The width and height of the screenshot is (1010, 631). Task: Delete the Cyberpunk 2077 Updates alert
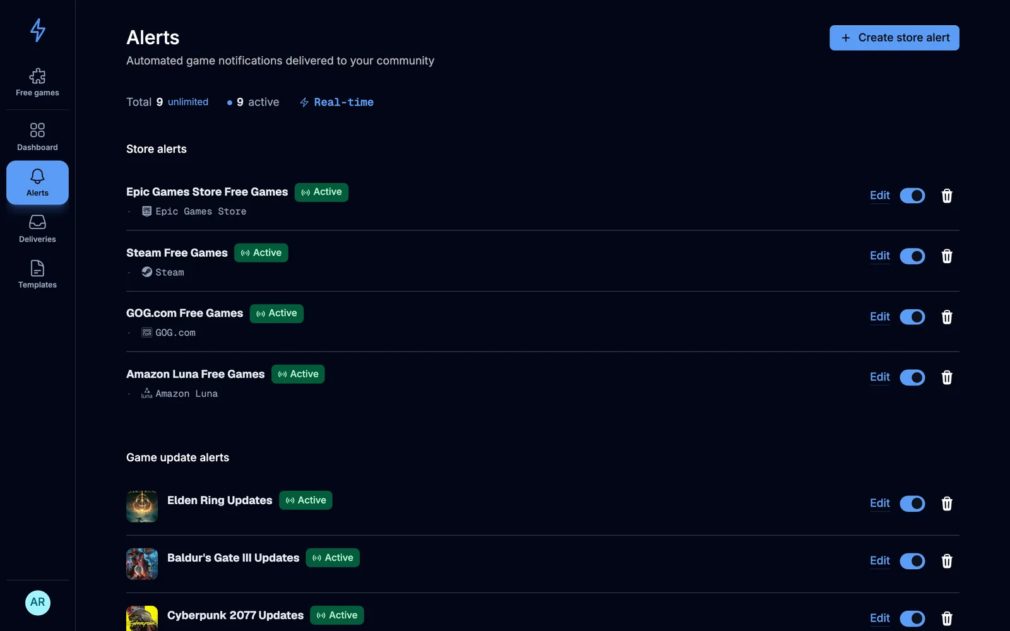947,618
